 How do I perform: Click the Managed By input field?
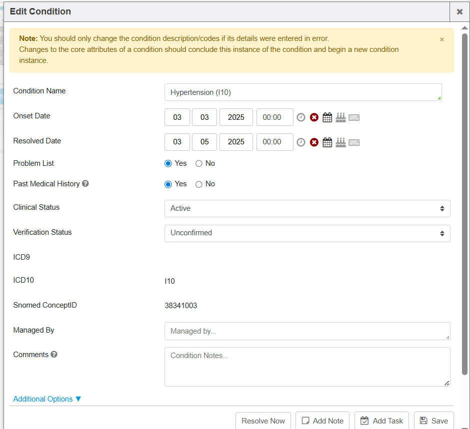(x=307, y=331)
